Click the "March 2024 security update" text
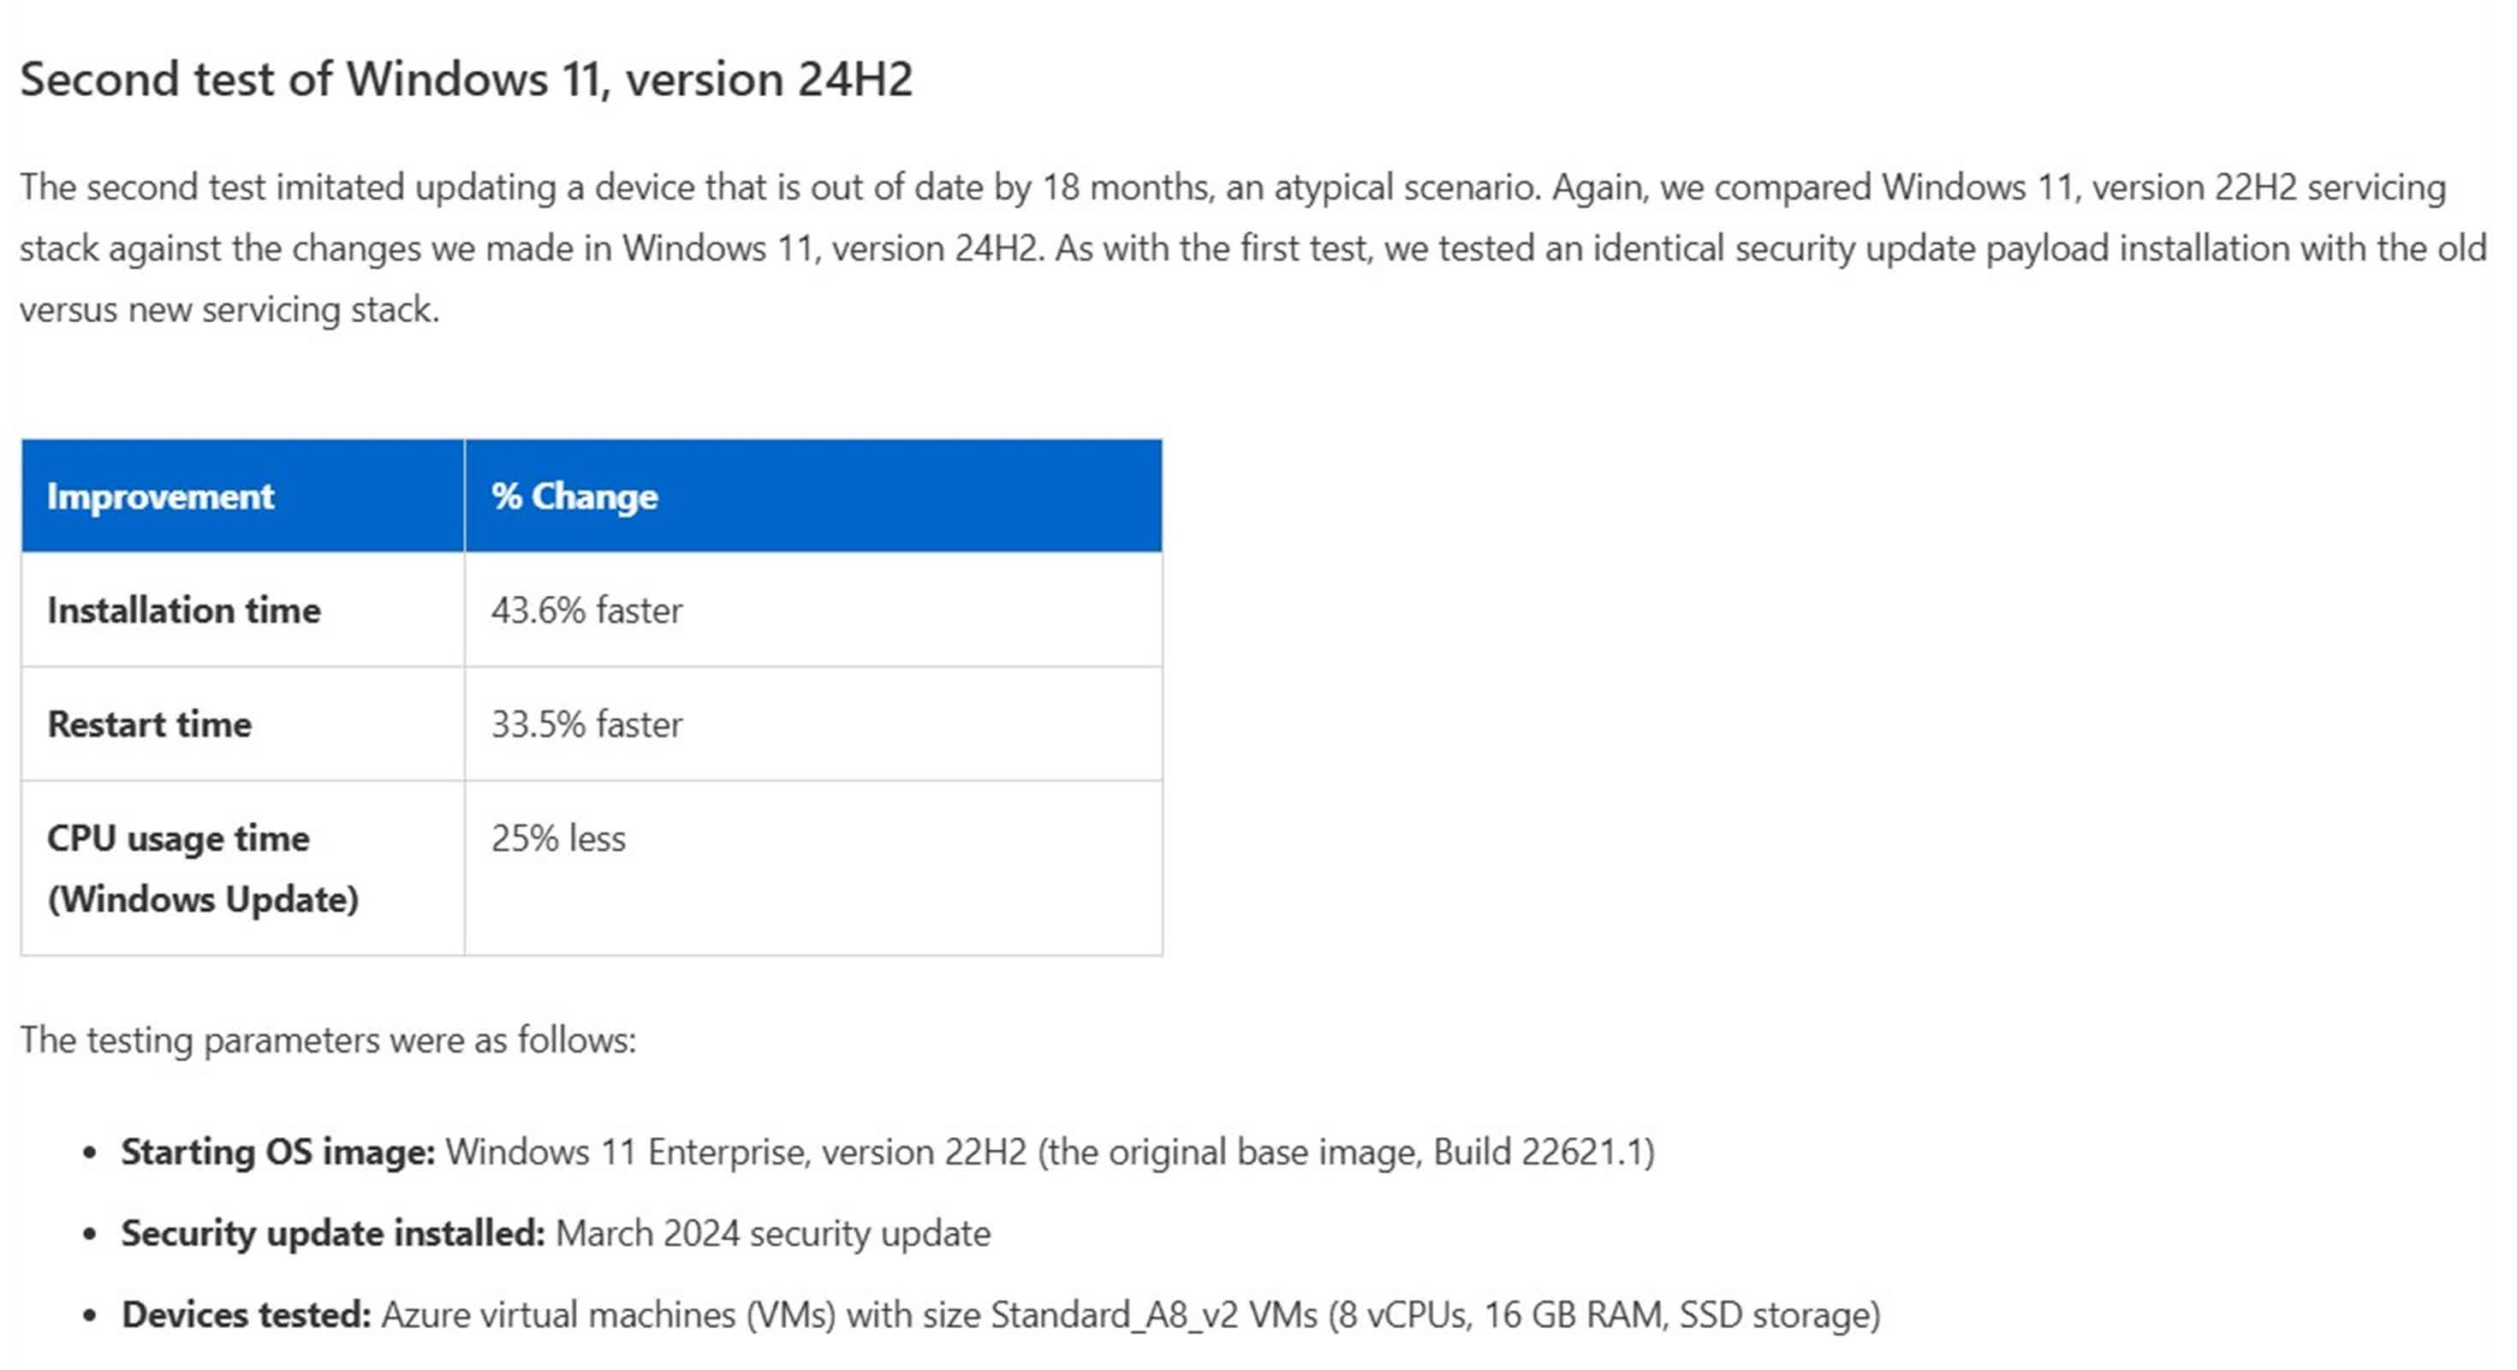Viewport: 2517px width, 1370px height. (773, 1233)
